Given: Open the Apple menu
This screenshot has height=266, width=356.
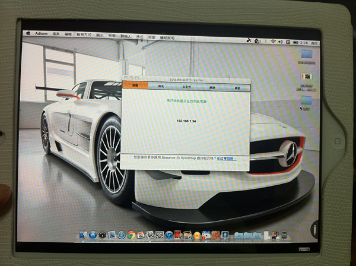Looking at the screenshot, I should click(x=28, y=33).
